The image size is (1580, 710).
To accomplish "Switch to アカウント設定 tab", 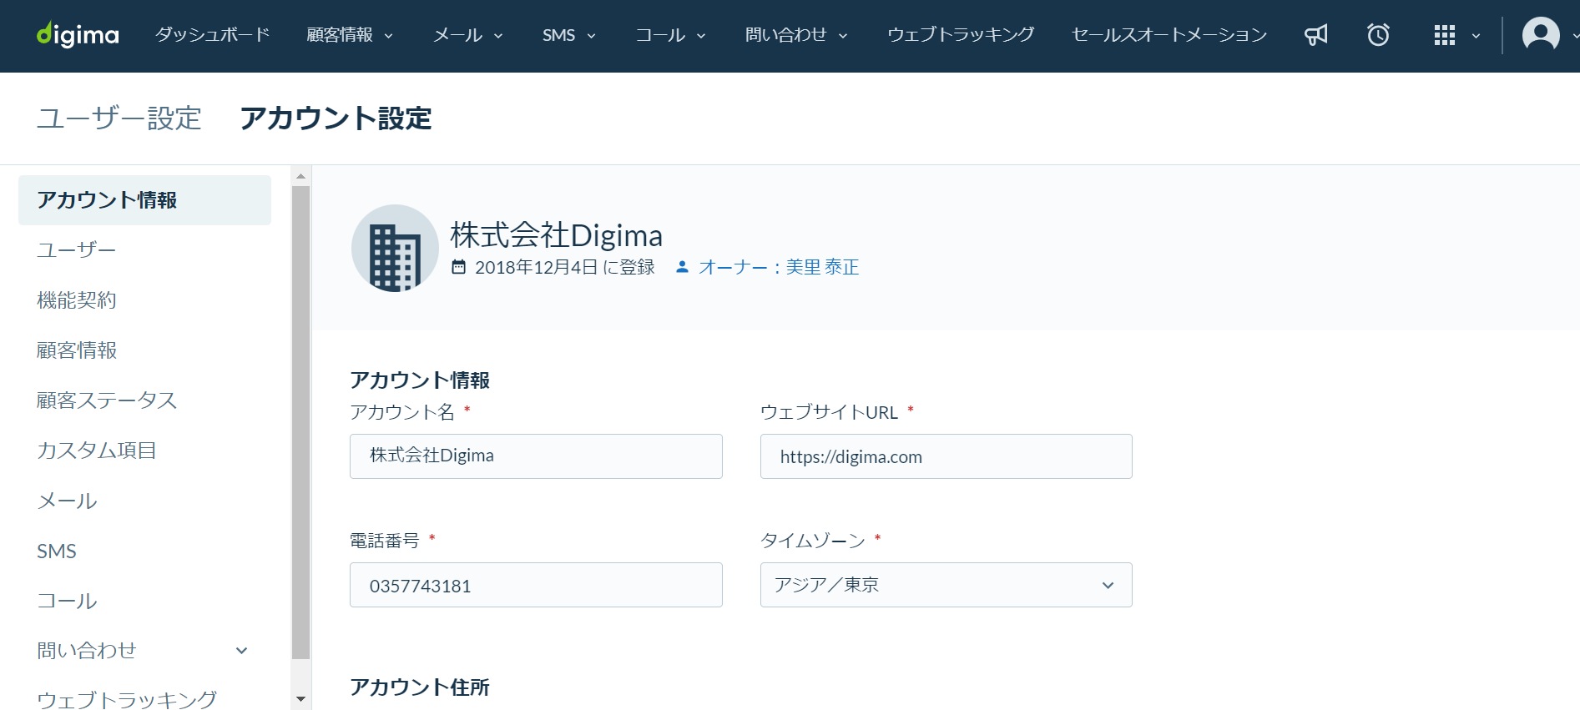I will (336, 118).
